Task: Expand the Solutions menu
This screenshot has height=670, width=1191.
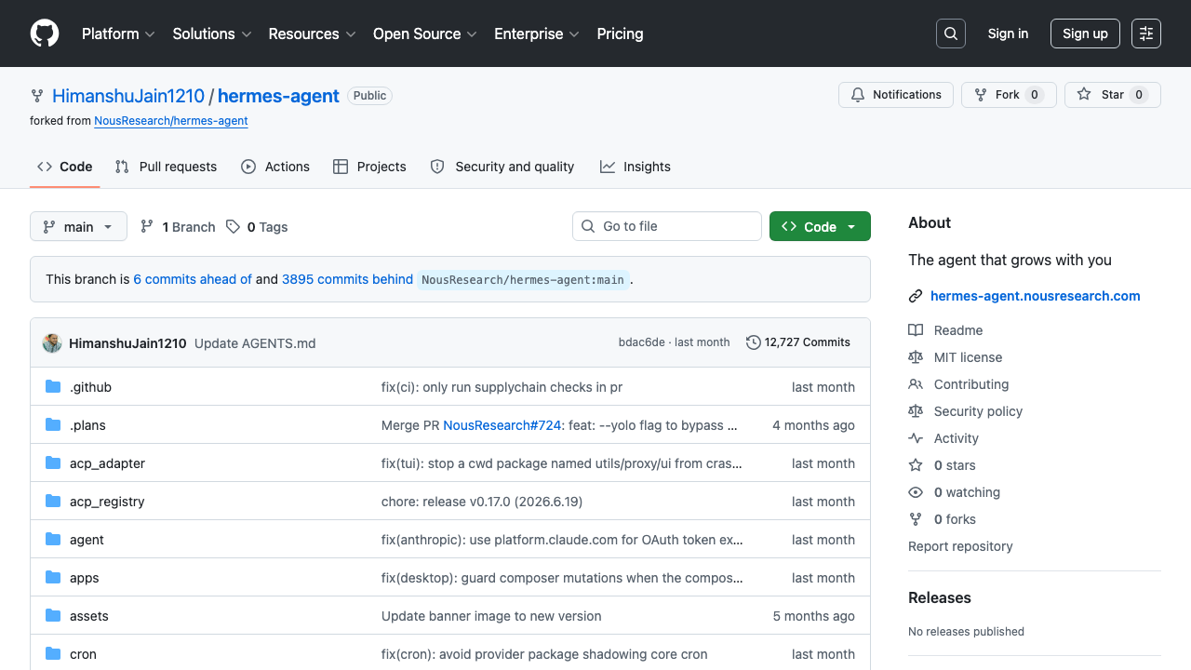Action: pos(212,33)
